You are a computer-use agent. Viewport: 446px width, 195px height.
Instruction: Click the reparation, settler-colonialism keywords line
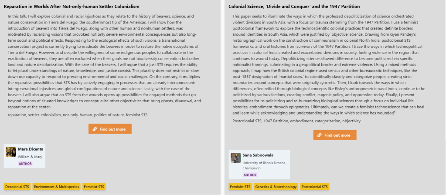[x=78, y=114]
